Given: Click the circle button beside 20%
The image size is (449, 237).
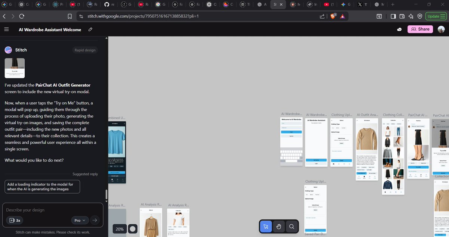Looking at the screenshot, I should tap(132, 229).
